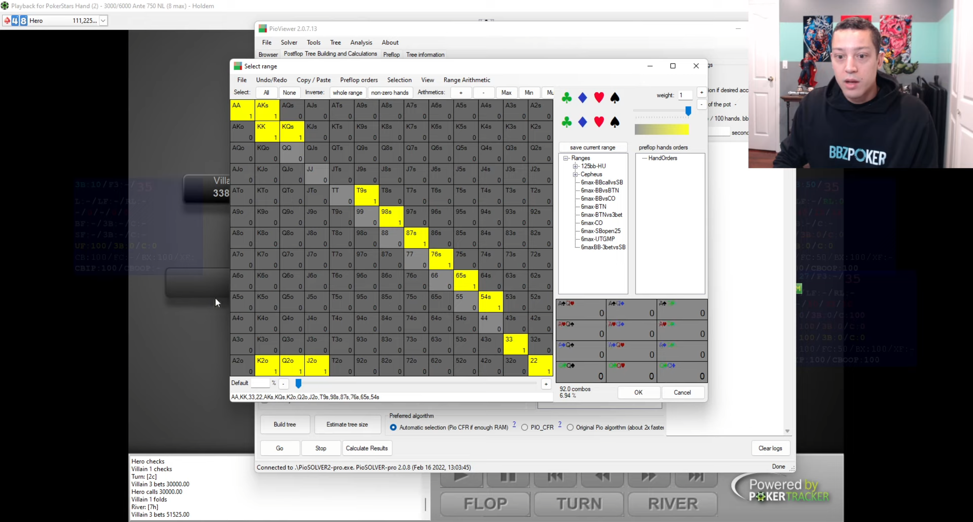Image resolution: width=973 pixels, height=522 pixels.
Task: Click the range text field listing AA,KK,33
Action: click(391, 397)
